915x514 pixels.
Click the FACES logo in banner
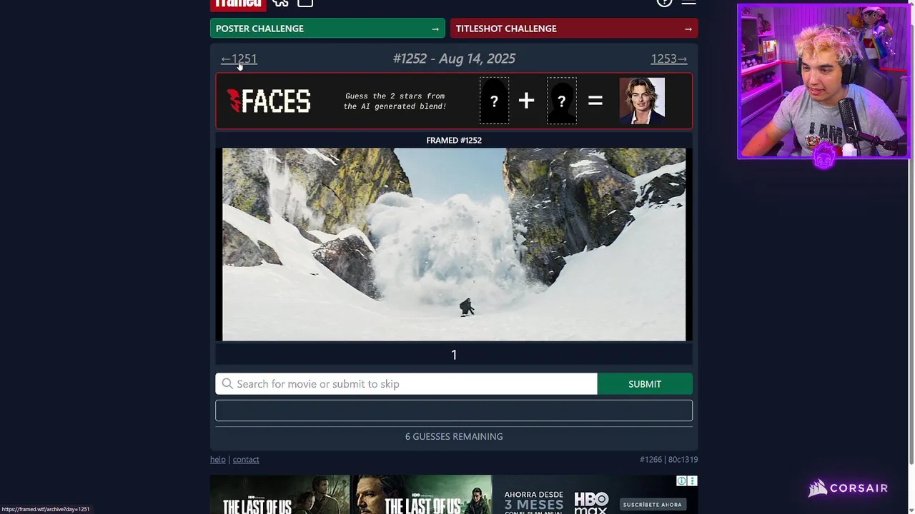coord(269,101)
